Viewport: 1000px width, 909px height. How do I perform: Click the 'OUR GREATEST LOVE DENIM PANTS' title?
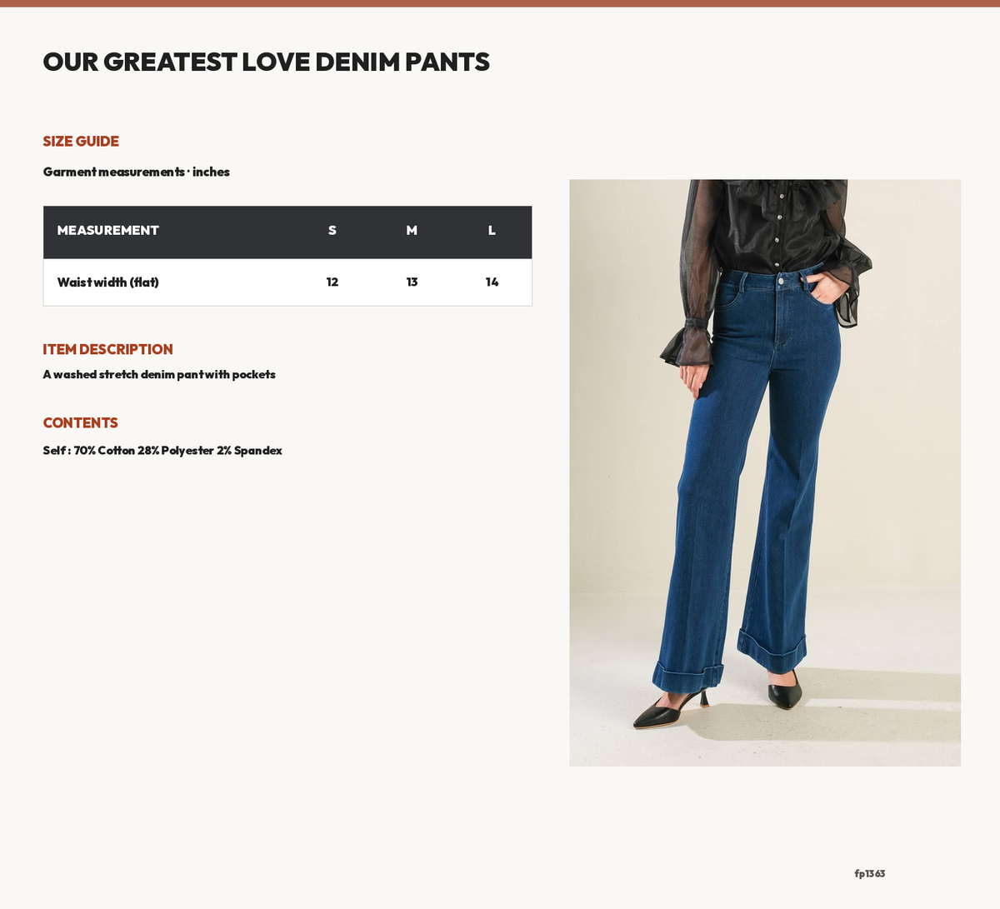click(266, 62)
